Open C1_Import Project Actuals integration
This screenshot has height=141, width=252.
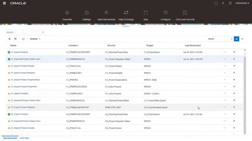[22, 66]
